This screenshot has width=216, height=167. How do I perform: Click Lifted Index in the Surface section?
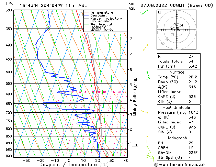169,92
